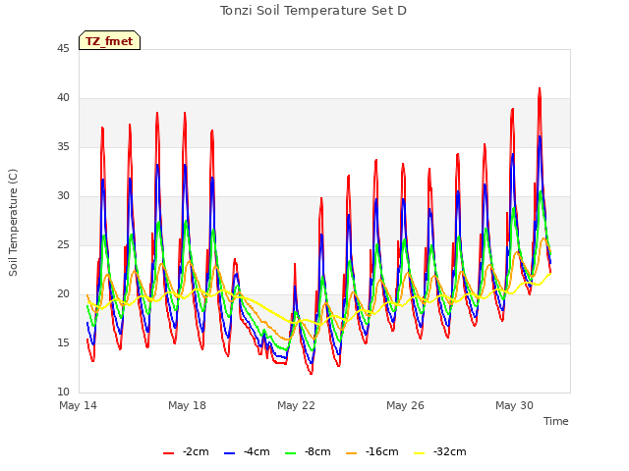
Task: Click the Time axis label
Action: point(556,421)
